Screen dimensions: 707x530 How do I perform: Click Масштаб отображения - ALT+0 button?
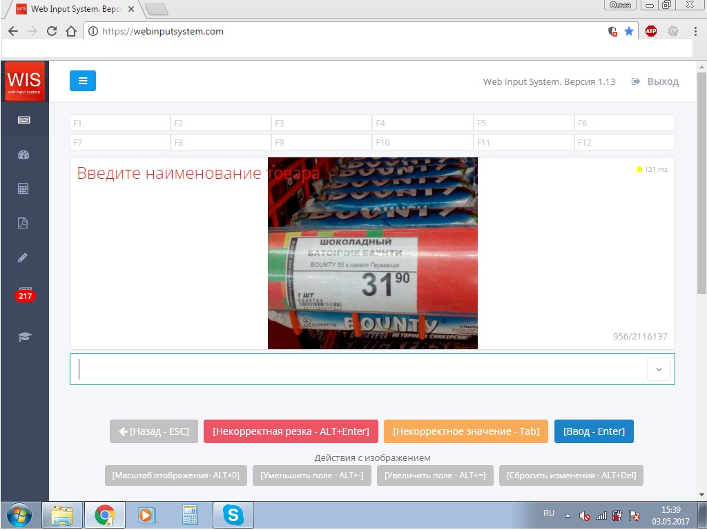(x=176, y=475)
